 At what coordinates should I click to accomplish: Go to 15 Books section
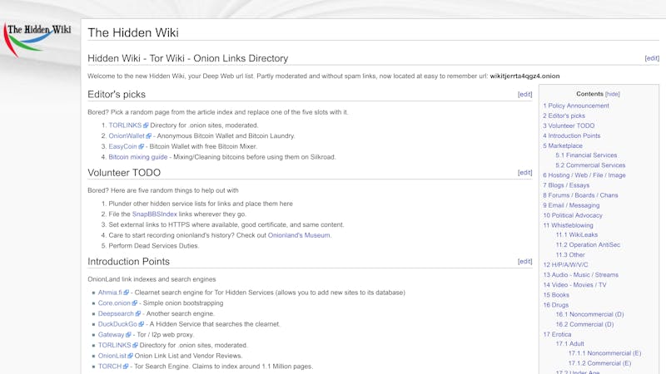point(556,295)
